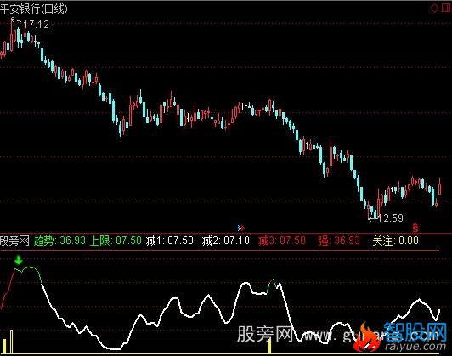Click the chart title 平安银行(日线)

pyautogui.click(x=34, y=8)
